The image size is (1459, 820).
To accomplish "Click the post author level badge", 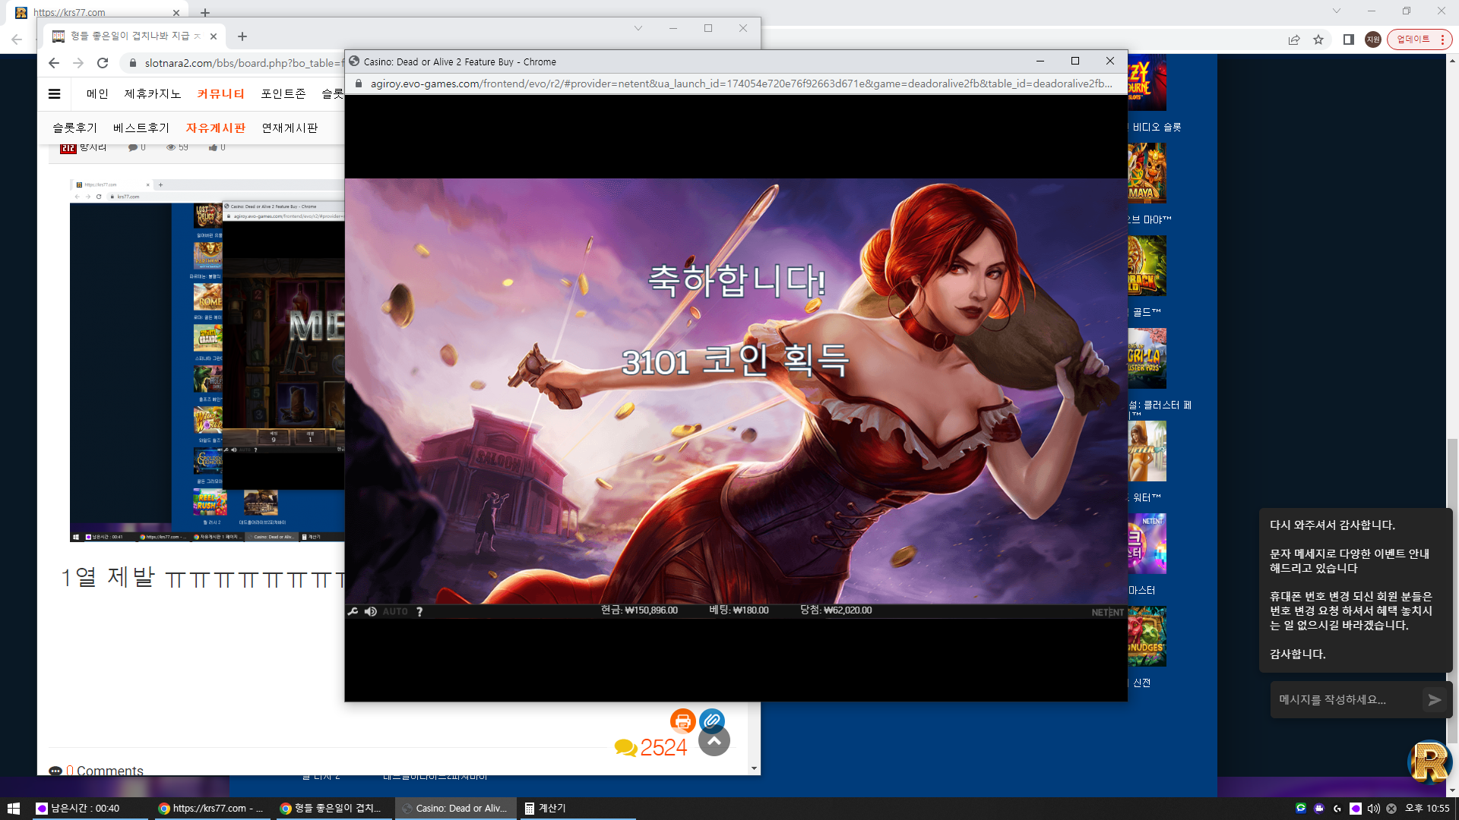I will pyautogui.click(x=68, y=148).
